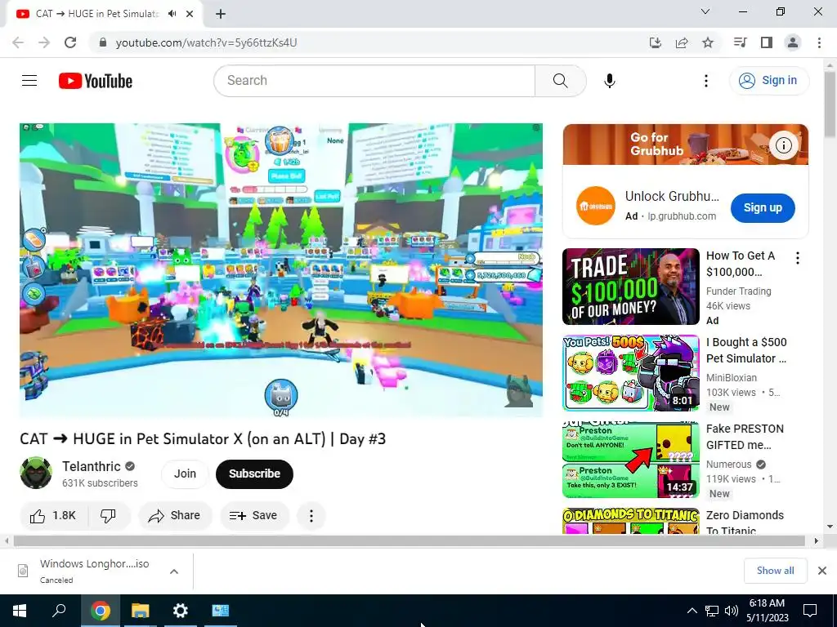837x627 pixels.
Task: Open the Windows Start menu
Action: 20,611
